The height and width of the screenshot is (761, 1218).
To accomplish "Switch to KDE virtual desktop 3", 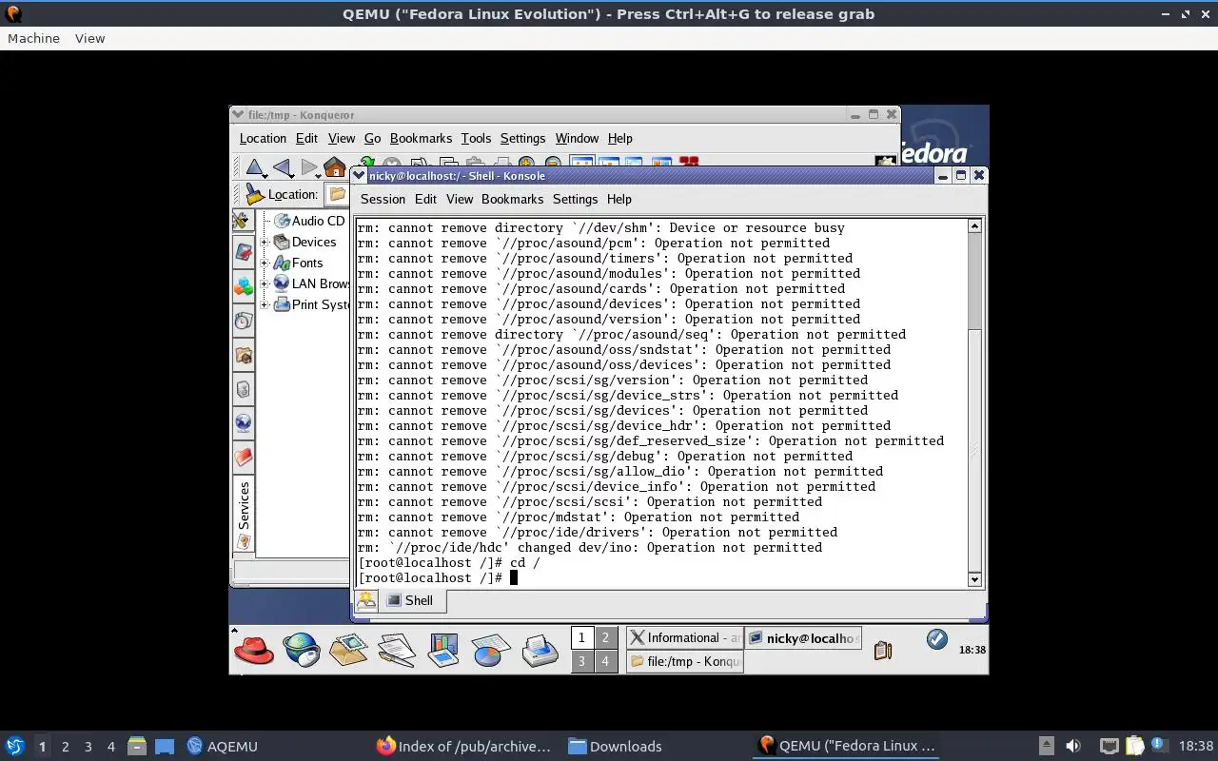I will click(x=581, y=661).
